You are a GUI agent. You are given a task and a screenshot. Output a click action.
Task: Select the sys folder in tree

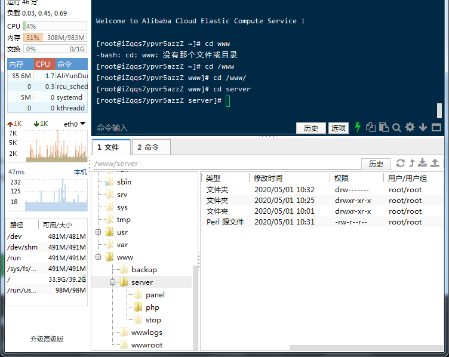coord(122,207)
